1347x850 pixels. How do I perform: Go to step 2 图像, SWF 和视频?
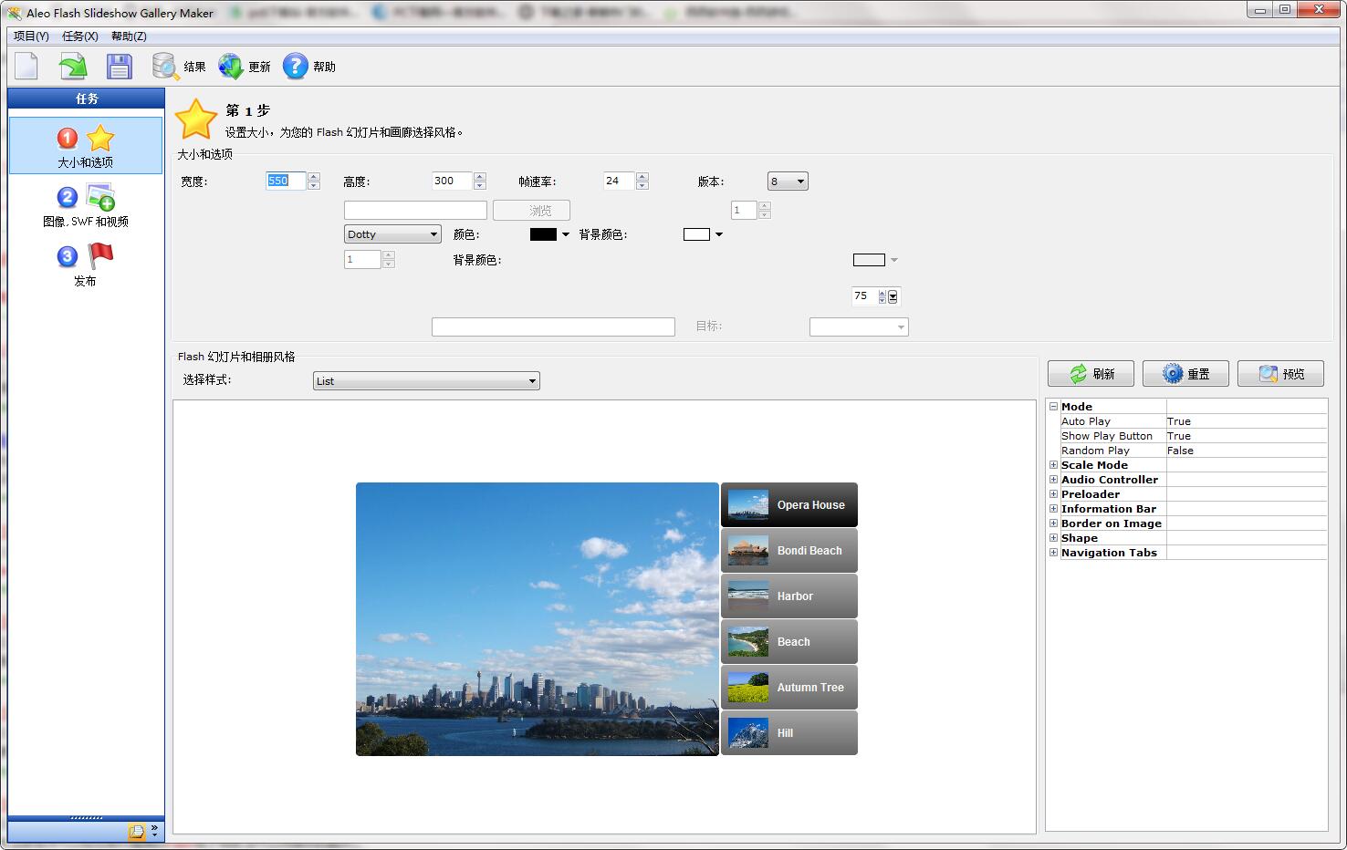click(x=86, y=205)
